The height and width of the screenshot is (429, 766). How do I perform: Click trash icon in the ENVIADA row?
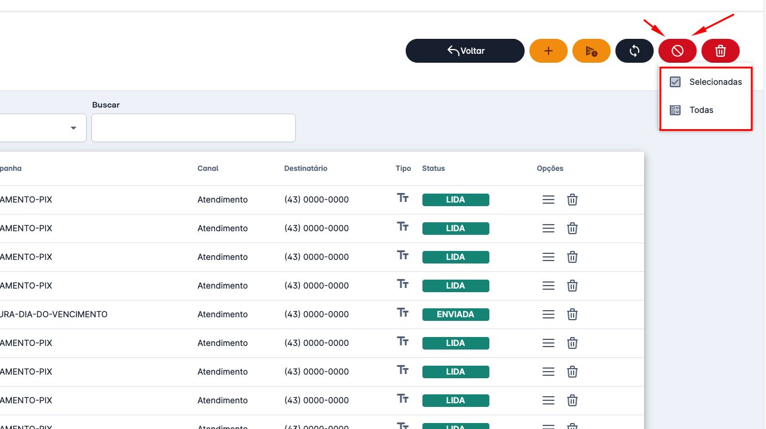572,314
